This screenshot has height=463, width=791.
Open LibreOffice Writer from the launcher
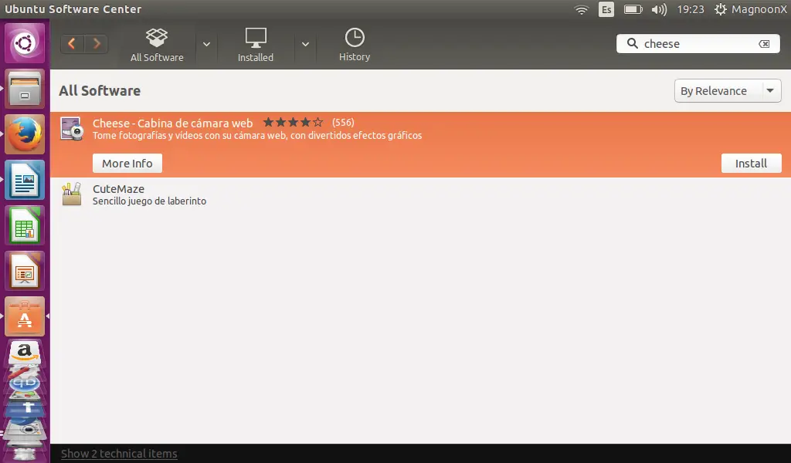pyautogui.click(x=25, y=181)
